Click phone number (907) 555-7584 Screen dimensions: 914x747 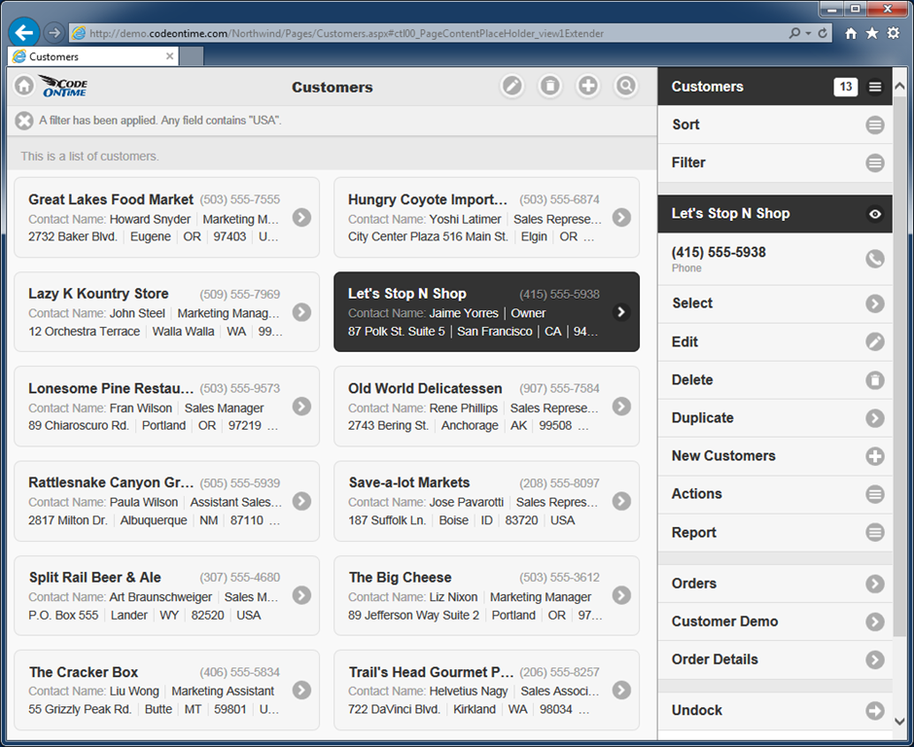point(559,388)
